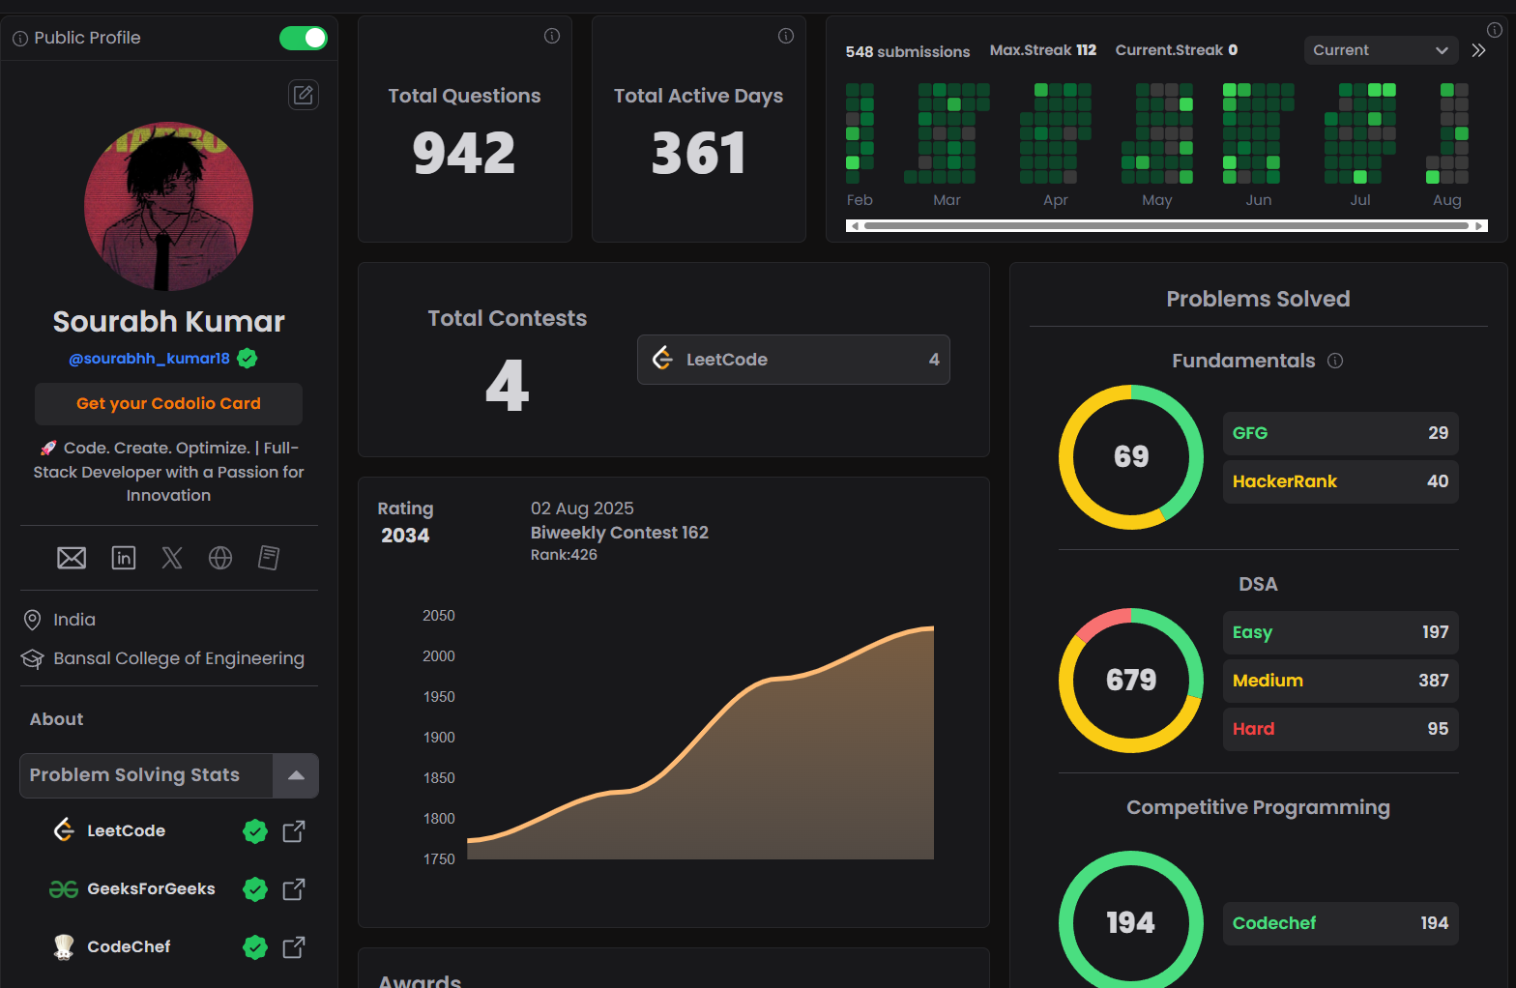Click Total Questions info icon

552,36
